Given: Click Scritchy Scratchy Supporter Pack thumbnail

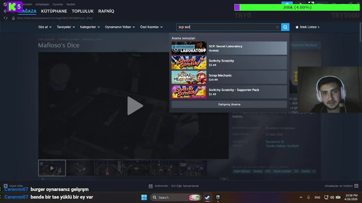Looking at the screenshot, I should pyautogui.click(x=189, y=92).
